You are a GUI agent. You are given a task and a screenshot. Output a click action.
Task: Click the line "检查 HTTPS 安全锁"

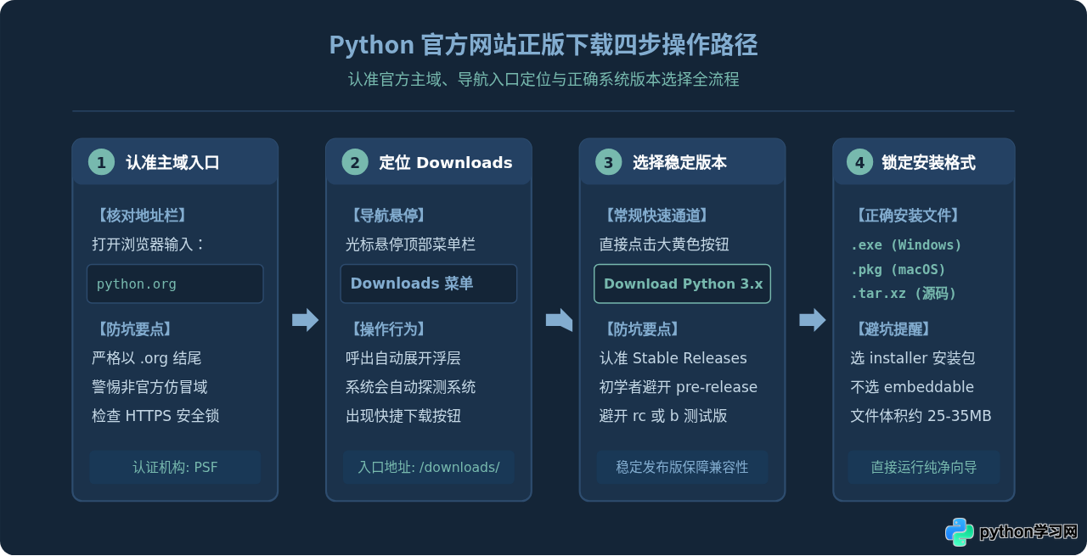155,416
